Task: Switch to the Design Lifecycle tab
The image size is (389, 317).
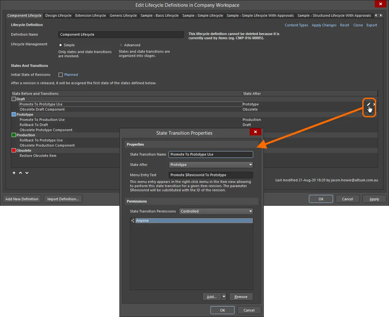Action: (58, 15)
